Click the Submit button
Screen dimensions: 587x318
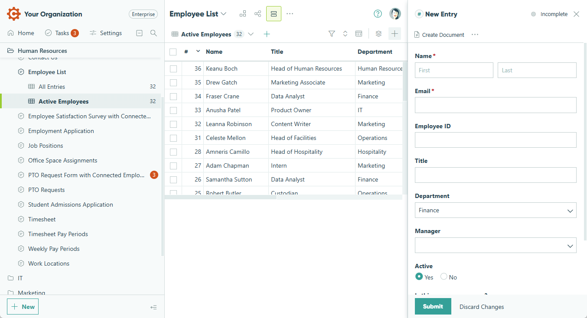click(x=433, y=306)
